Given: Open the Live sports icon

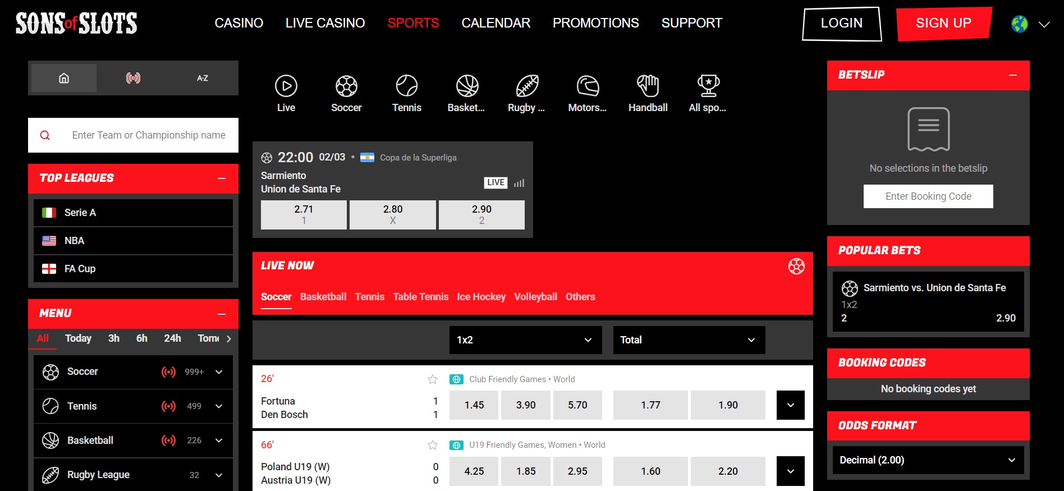Looking at the screenshot, I should click(286, 86).
